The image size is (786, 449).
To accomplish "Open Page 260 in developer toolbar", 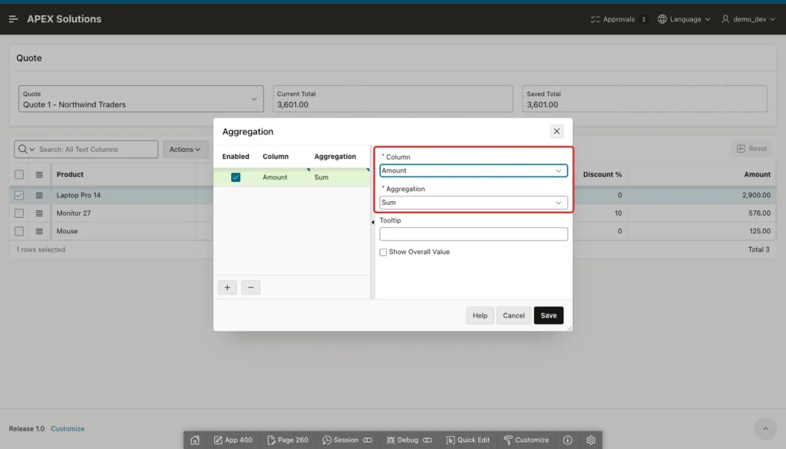I will (x=288, y=440).
